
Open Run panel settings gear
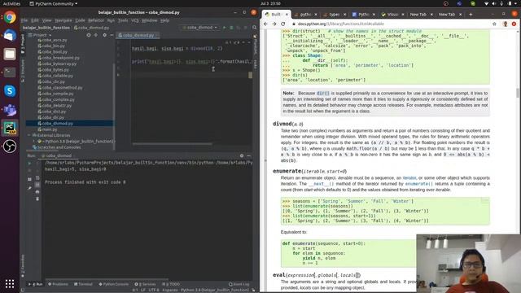(242, 155)
